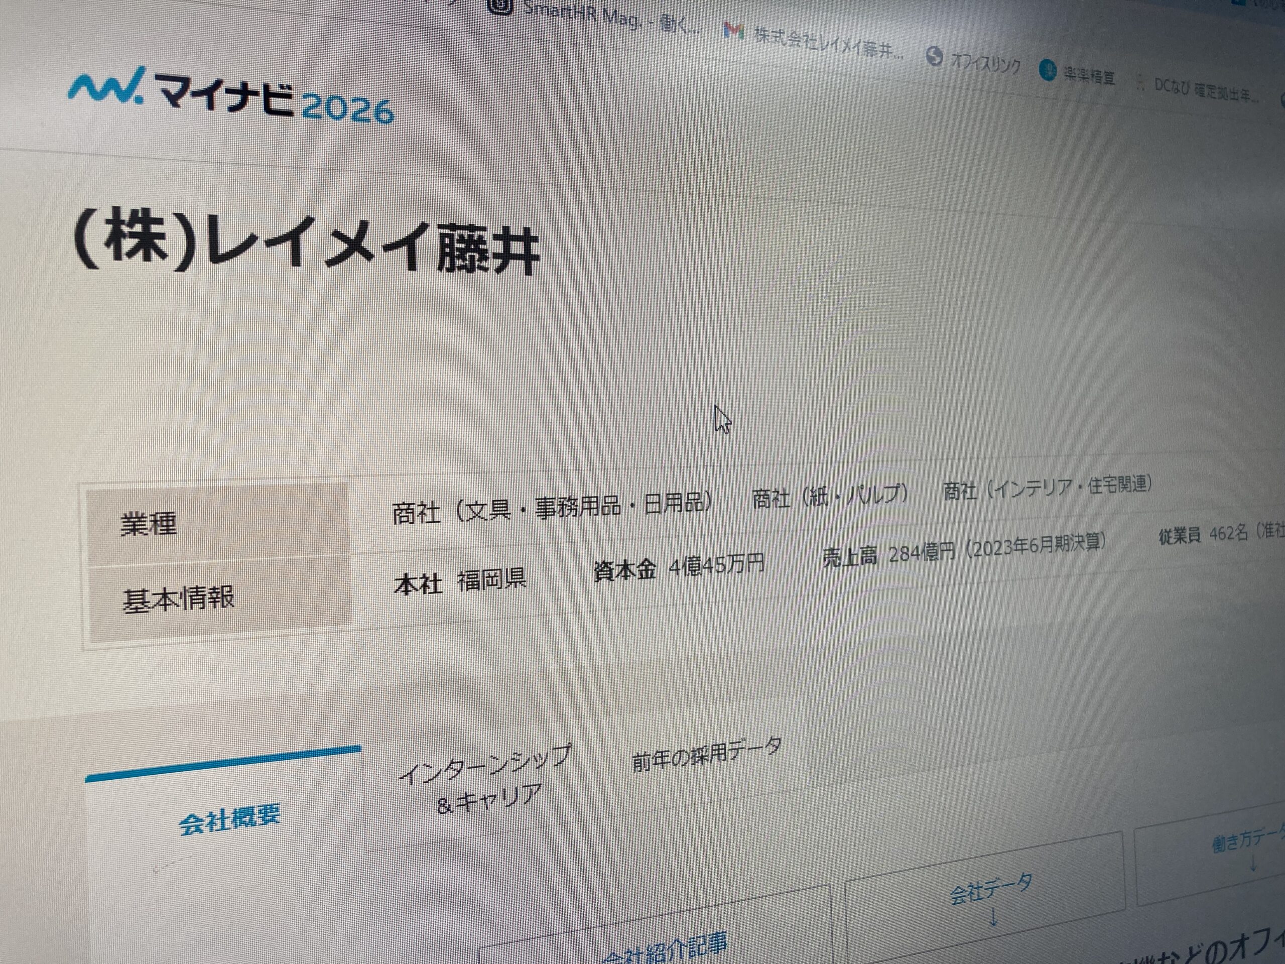Click the オフィスリンク bookmark icon

(x=934, y=57)
